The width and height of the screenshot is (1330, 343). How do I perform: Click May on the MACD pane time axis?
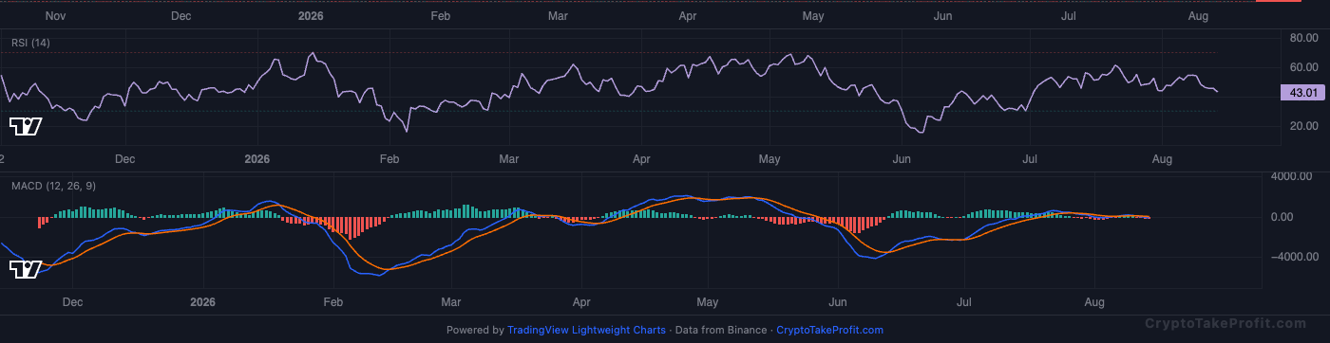click(x=707, y=302)
